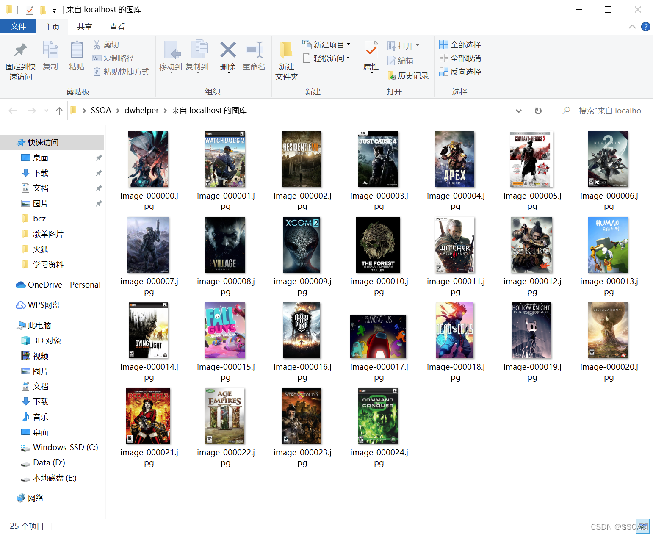The width and height of the screenshot is (653, 534).
Task: Open OneDrive - Personal in sidebar
Action: 58,285
